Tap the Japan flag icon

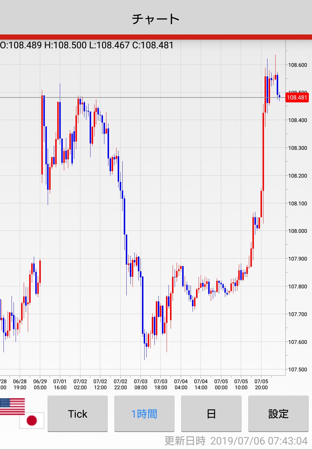click(x=32, y=421)
